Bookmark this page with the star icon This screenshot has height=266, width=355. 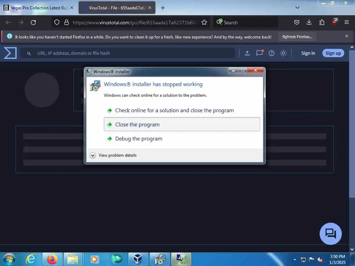(204, 22)
